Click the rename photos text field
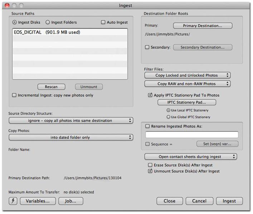The width and height of the screenshot is (253, 214). pos(192,135)
